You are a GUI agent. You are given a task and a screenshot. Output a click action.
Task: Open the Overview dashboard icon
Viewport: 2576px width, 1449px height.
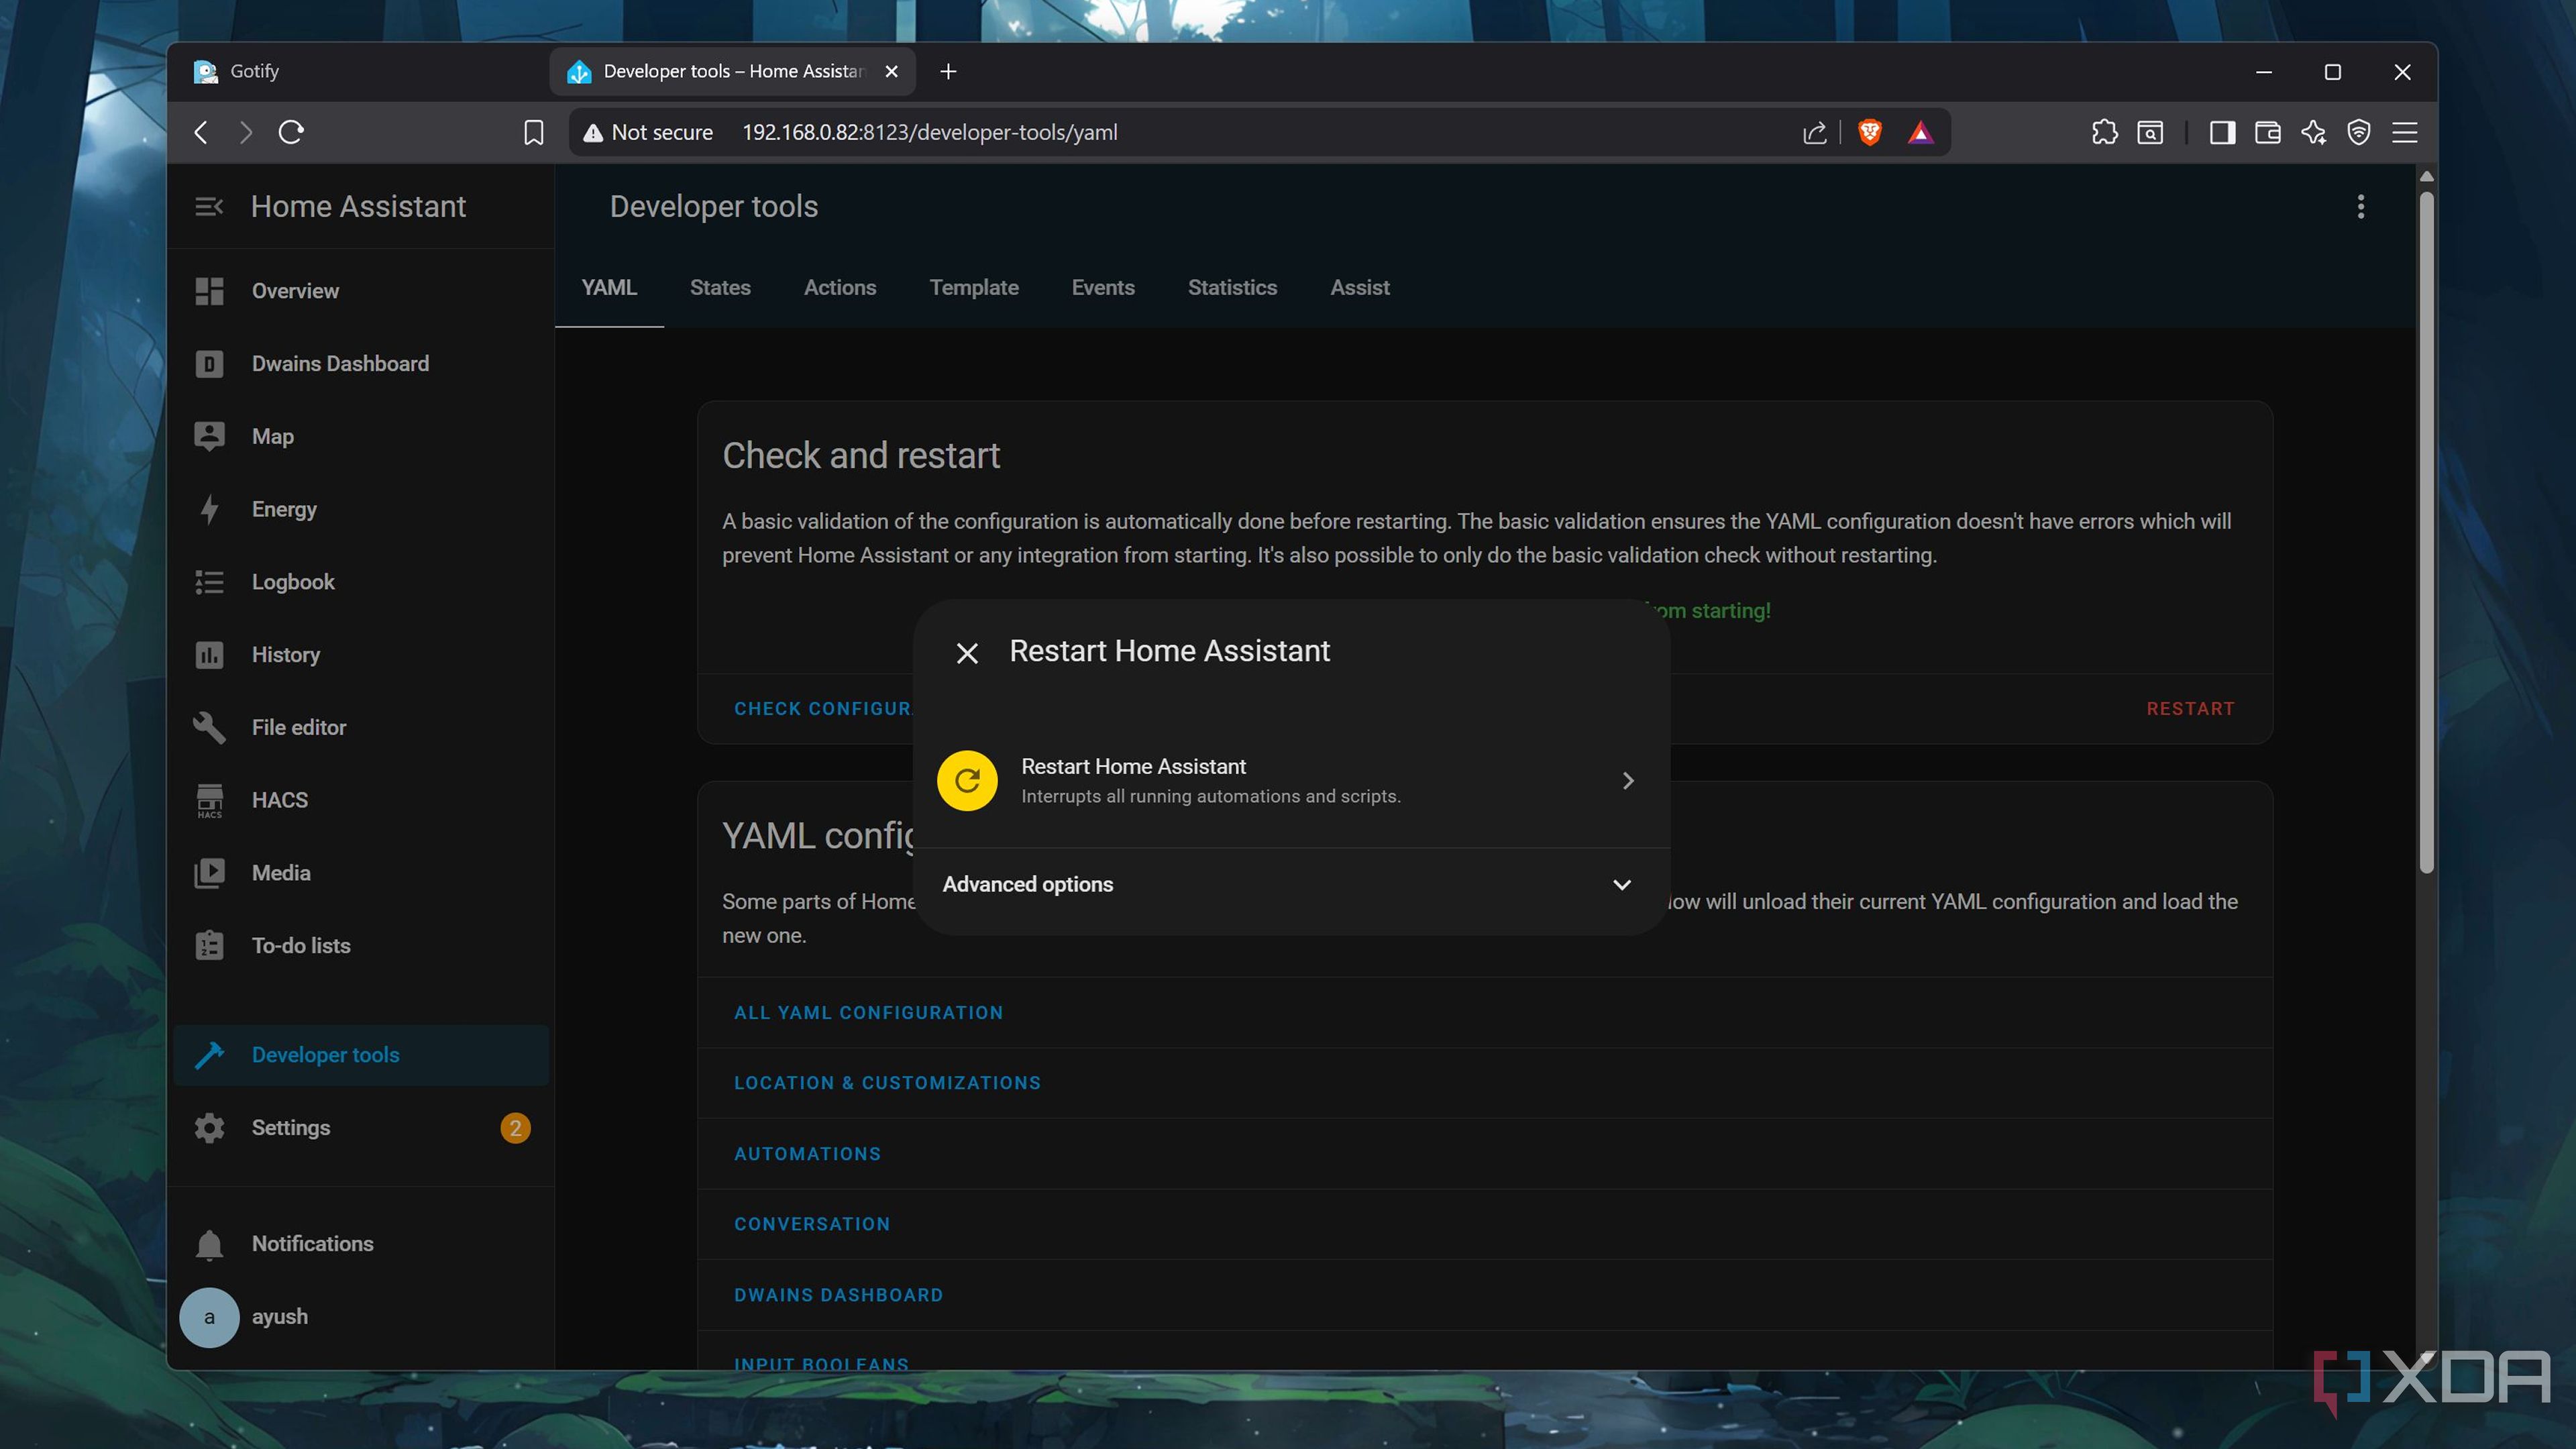point(209,291)
